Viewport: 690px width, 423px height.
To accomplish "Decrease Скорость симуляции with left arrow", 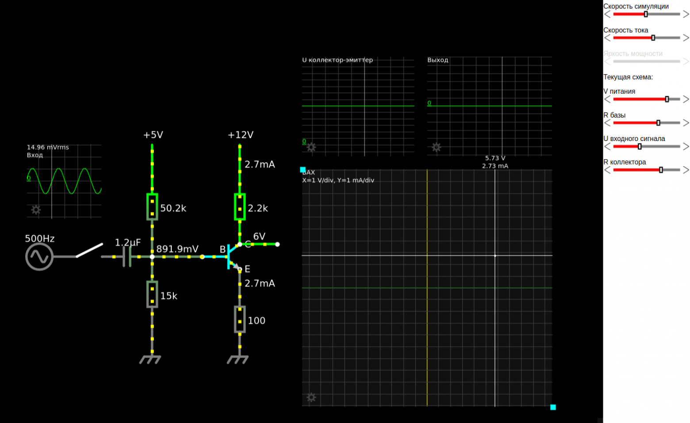I will [x=607, y=14].
